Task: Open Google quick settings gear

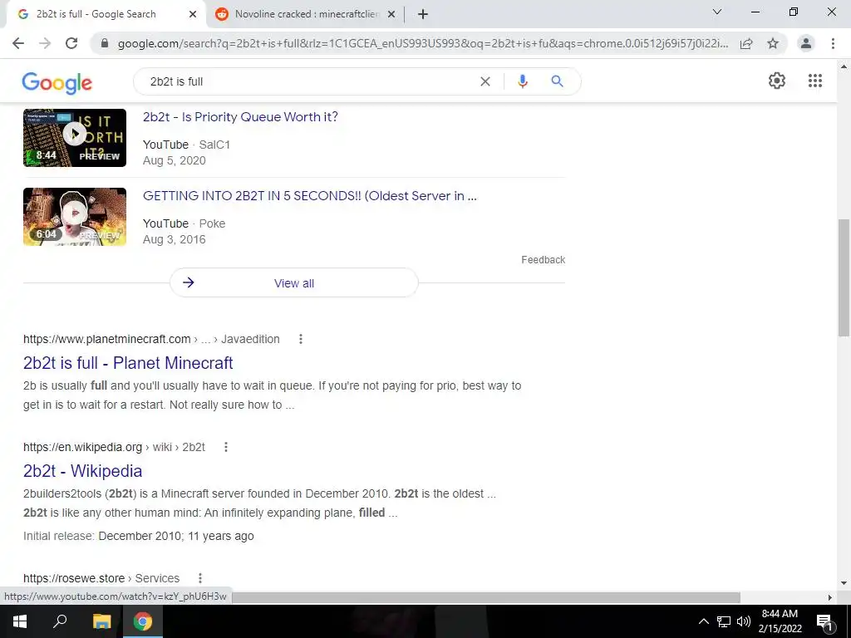Action: [777, 81]
